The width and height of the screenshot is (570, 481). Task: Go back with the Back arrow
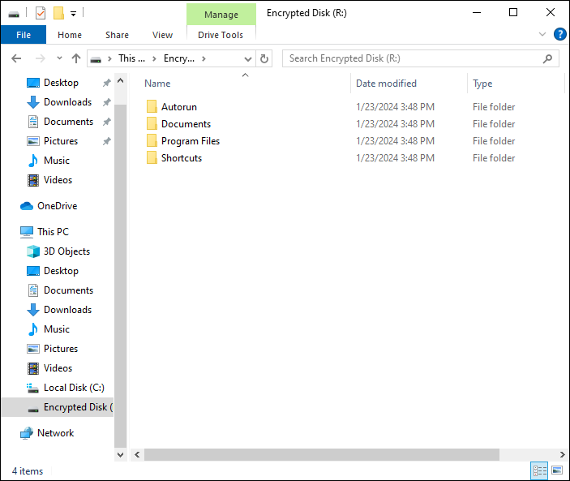(16, 58)
